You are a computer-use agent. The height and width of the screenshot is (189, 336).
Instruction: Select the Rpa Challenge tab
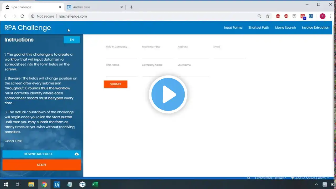pyautogui.click(x=33, y=7)
